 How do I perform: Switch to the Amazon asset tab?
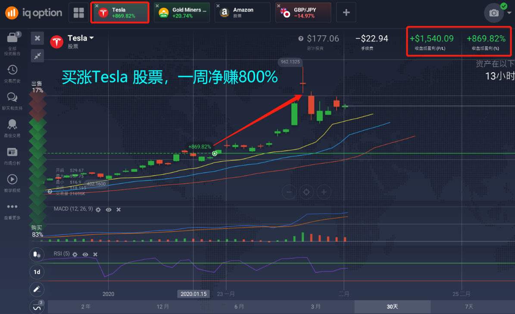coord(242,12)
